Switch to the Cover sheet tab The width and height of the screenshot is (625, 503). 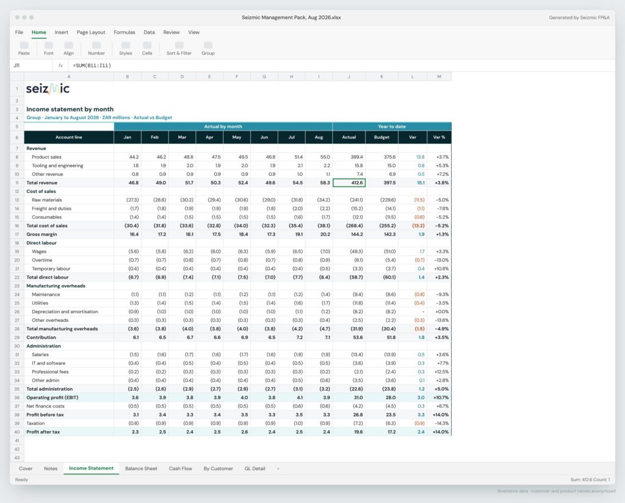pos(26,469)
